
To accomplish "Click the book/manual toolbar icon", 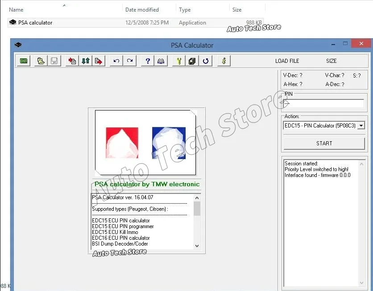I will (161, 61).
